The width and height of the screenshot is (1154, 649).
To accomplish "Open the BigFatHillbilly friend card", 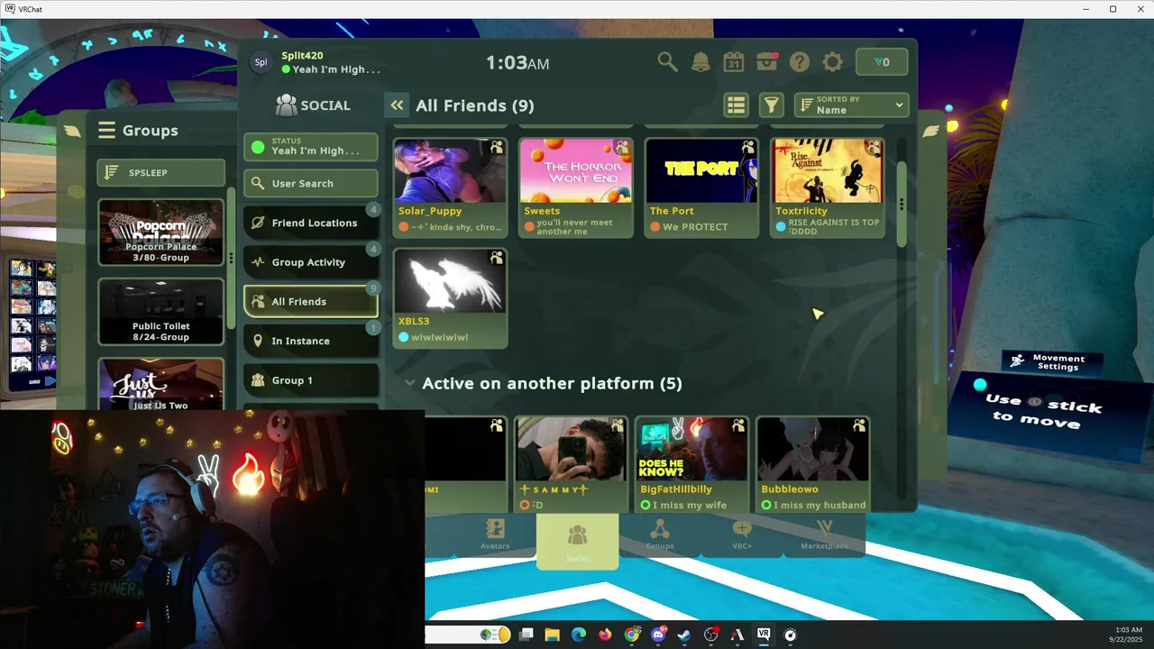I will [691, 464].
